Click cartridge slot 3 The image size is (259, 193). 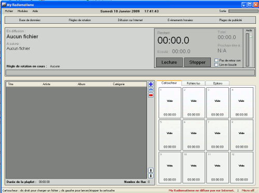coord(218,103)
